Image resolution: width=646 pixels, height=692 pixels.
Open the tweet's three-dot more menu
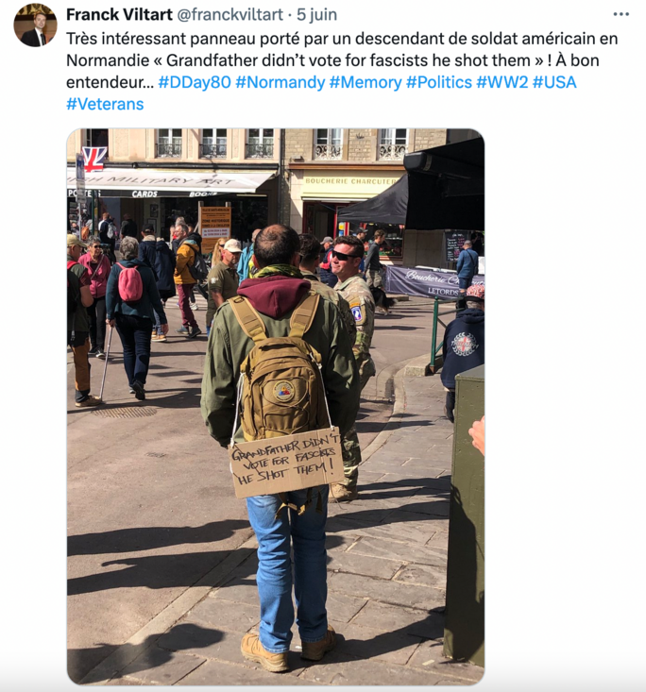pyautogui.click(x=620, y=14)
